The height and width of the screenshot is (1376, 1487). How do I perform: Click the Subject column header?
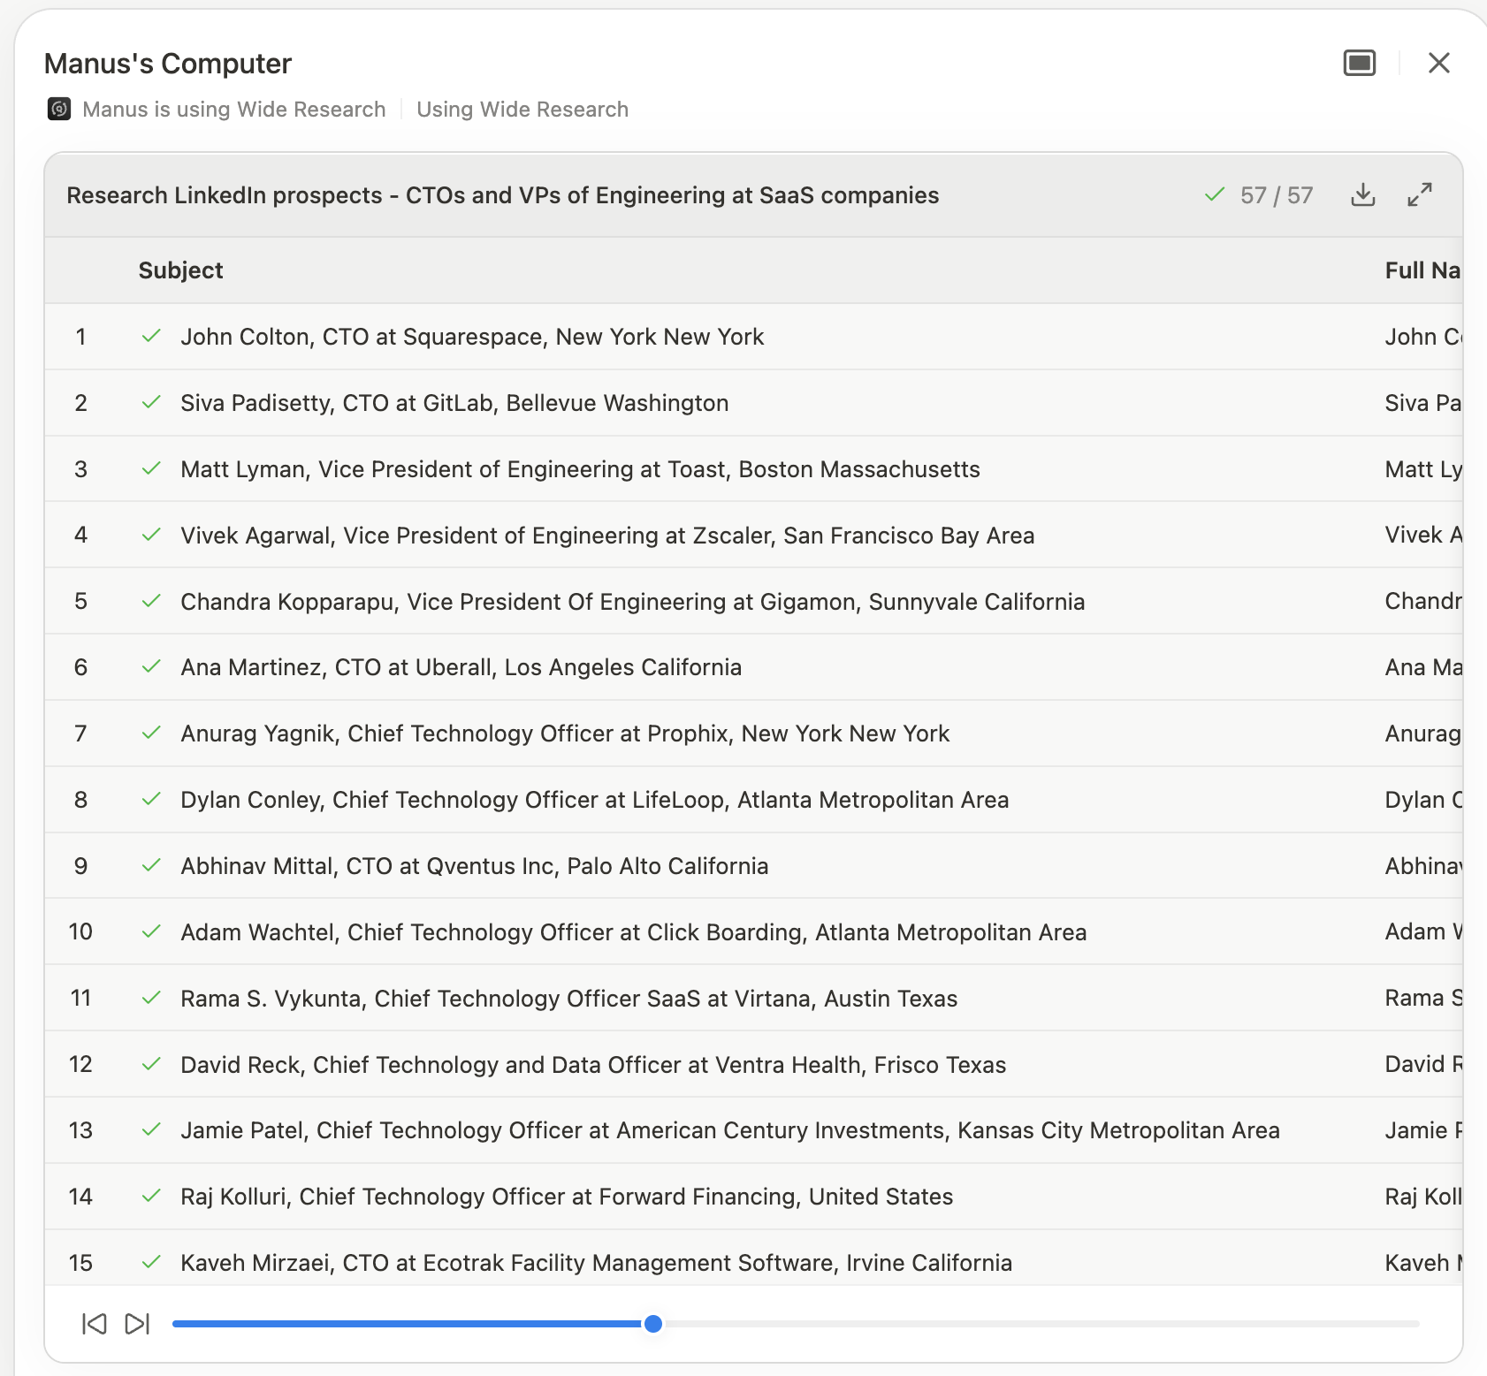click(x=180, y=270)
